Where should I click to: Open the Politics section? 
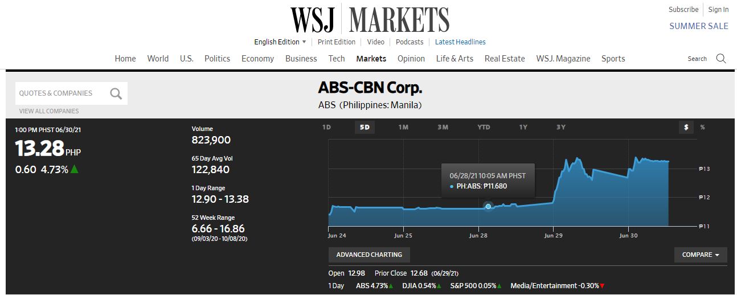coord(218,59)
